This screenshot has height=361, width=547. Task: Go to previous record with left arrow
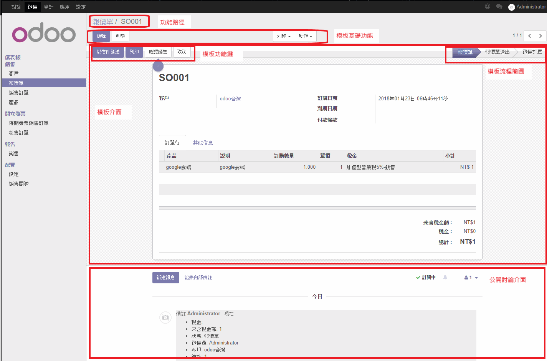tap(529, 36)
